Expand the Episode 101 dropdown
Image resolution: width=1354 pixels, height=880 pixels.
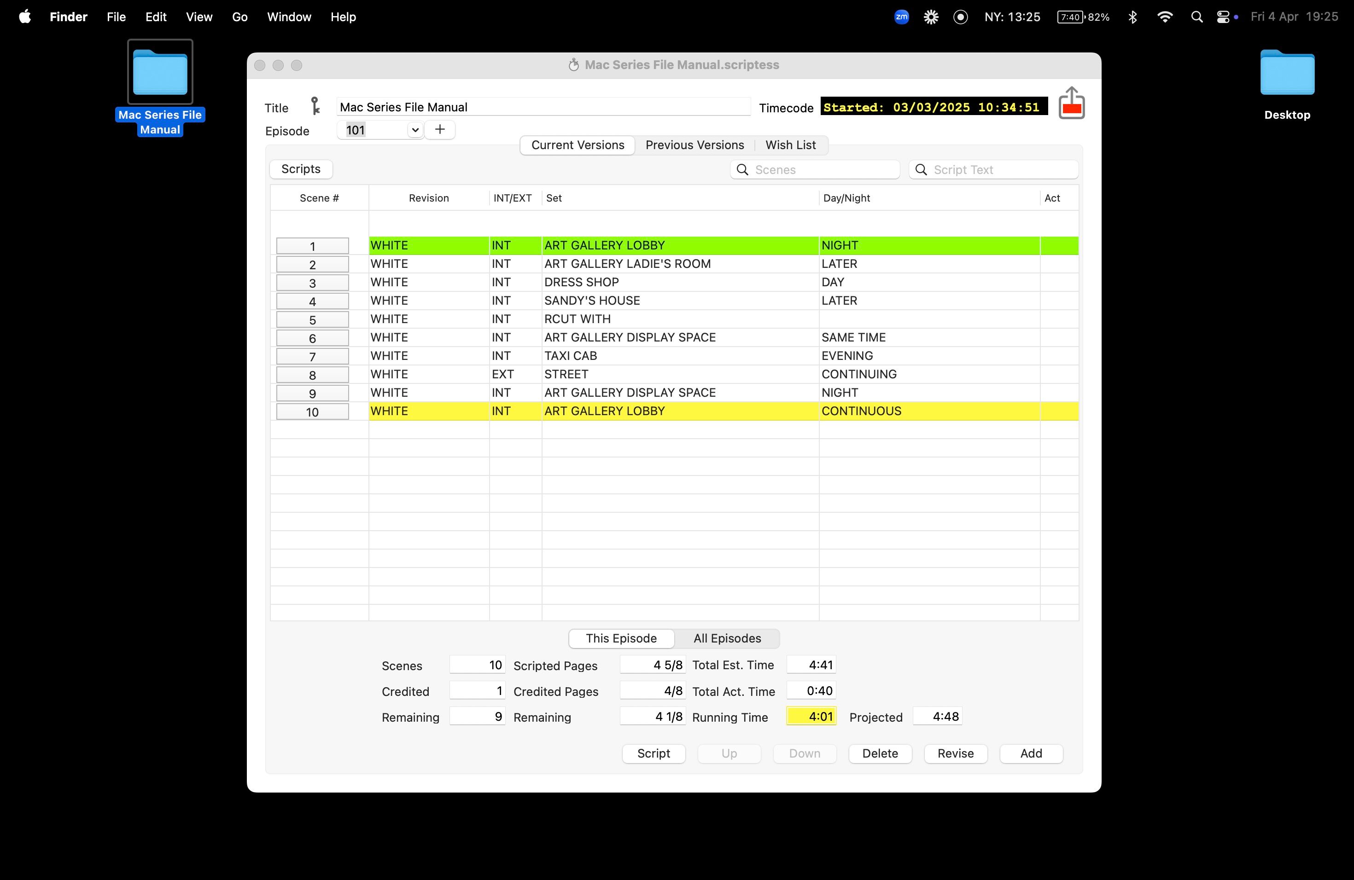415,130
